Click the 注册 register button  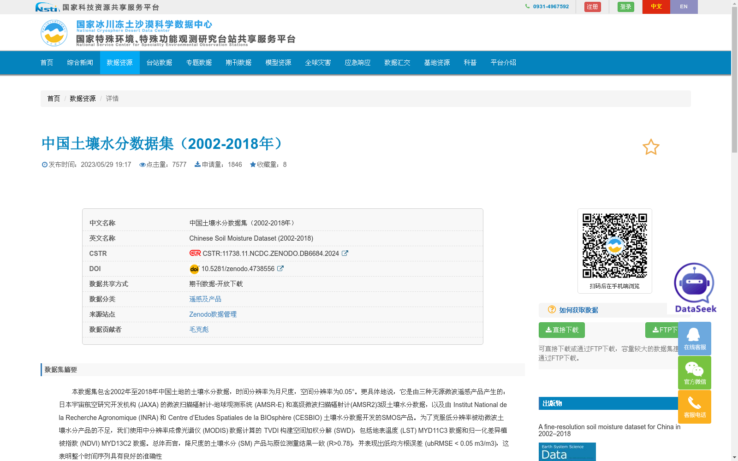pos(592,6)
